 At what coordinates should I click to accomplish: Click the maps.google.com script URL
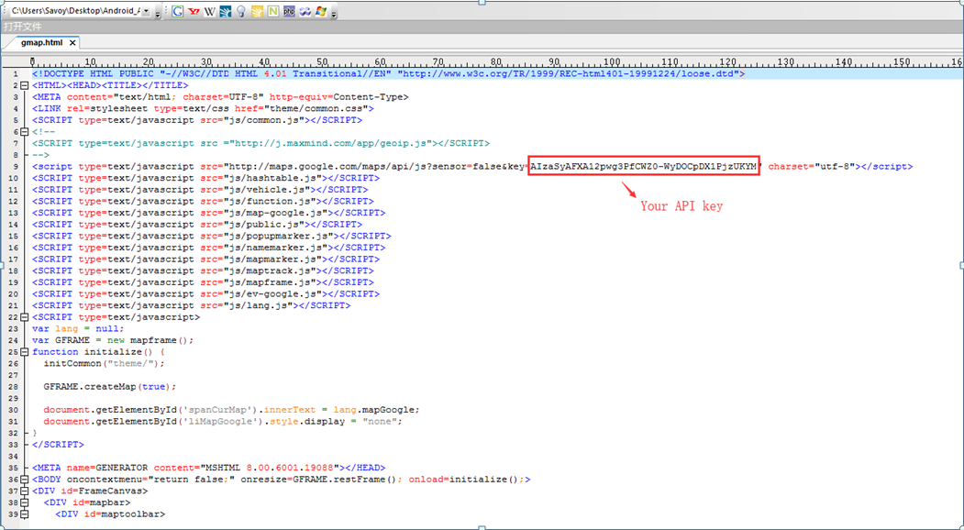pyautogui.click(x=493, y=167)
